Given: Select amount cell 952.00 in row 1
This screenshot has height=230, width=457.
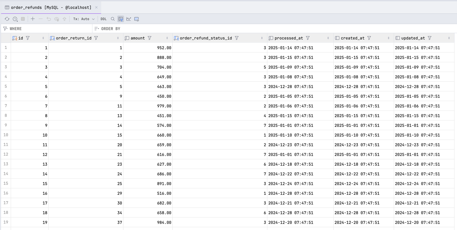Looking at the screenshot, I should [148, 48].
